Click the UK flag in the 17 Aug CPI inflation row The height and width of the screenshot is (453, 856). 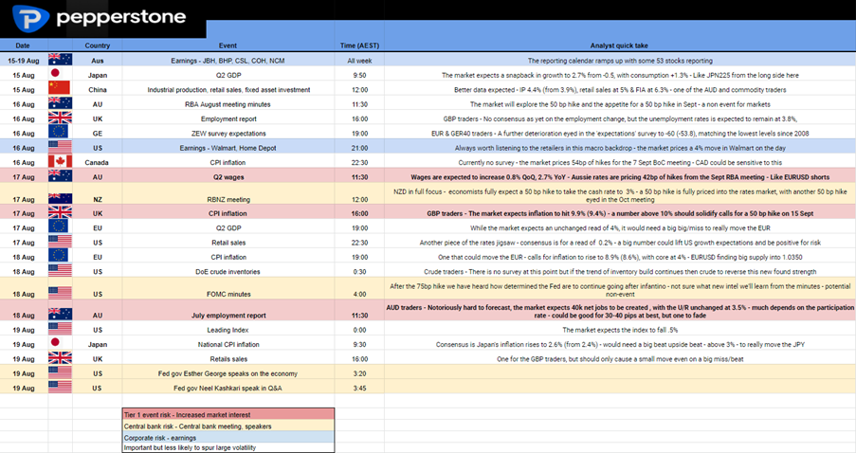point(60,212)
